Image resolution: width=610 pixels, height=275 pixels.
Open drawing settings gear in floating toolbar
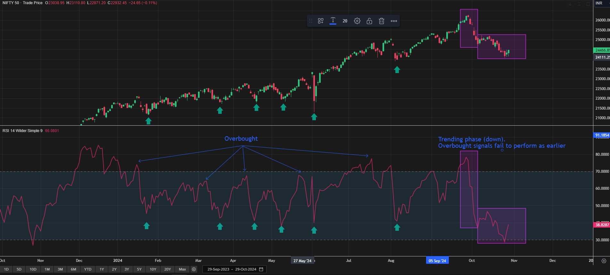click(x=357, y=21)
